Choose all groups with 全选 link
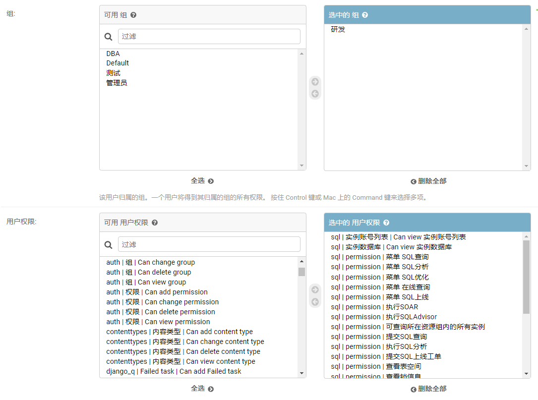Screen dimensions: 538x400 click(202, 181)
